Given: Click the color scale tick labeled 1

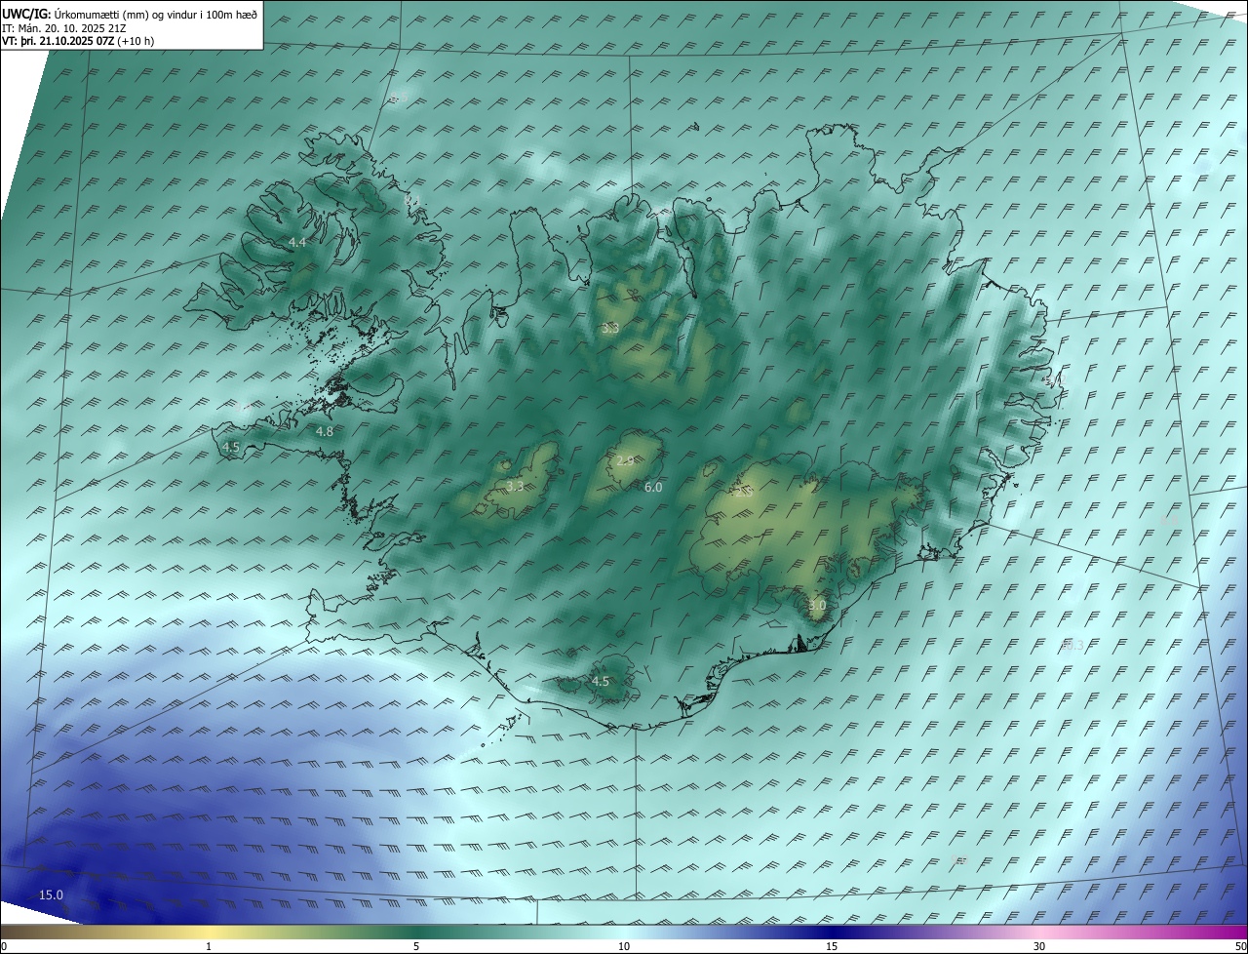Looking at the screenshot, I should (209, 947).
